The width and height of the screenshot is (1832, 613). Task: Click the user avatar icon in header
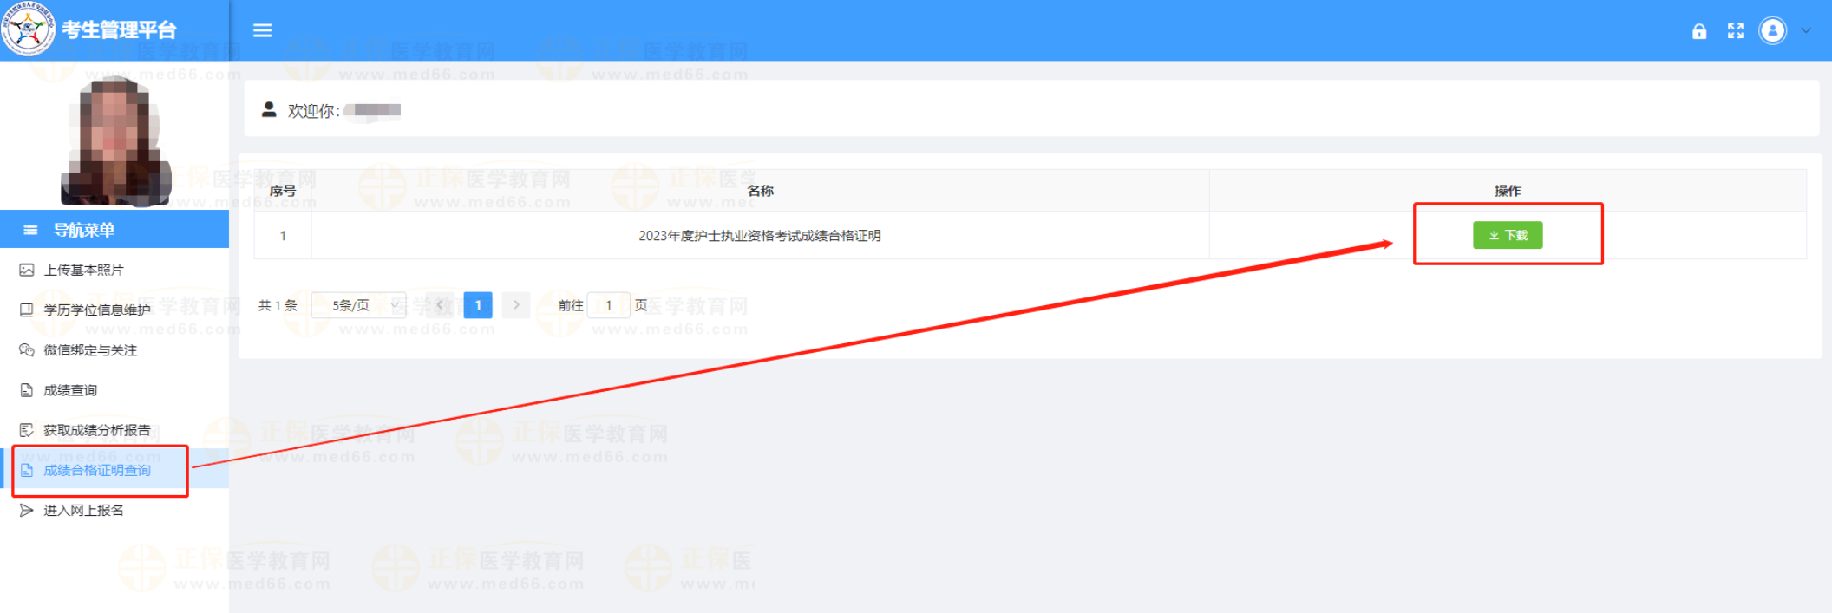(1772, 31)
